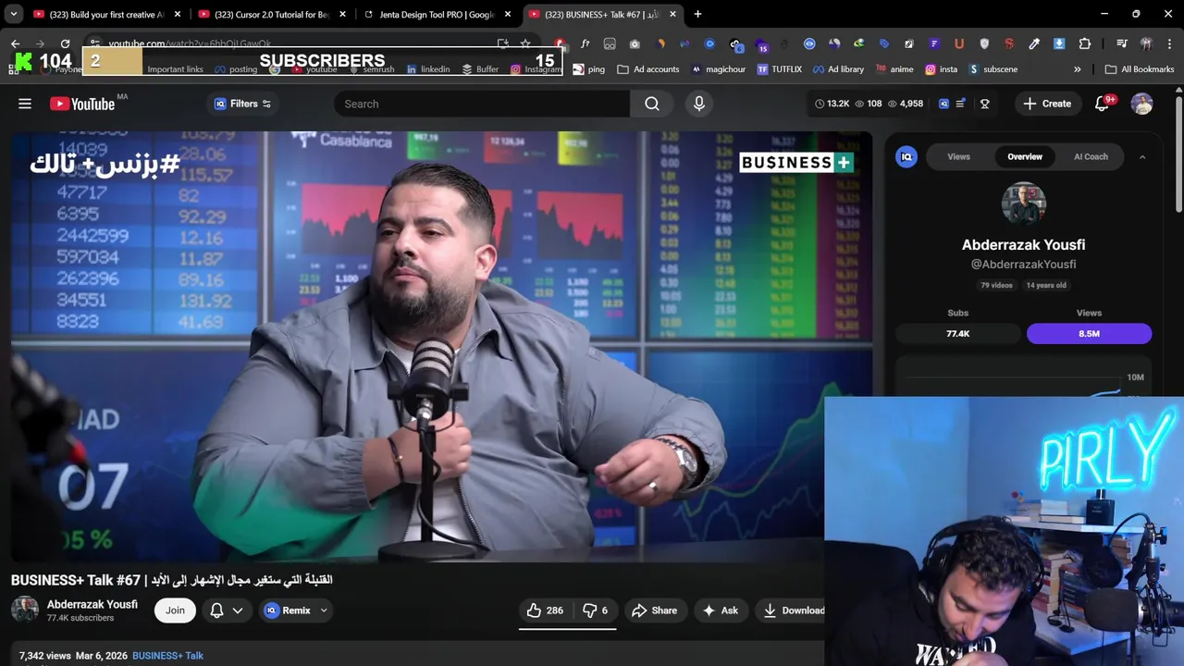This screenshot has height=666, width=1184.
Task: Click the vidIQ logo in side panel
Action: (906, 156)
